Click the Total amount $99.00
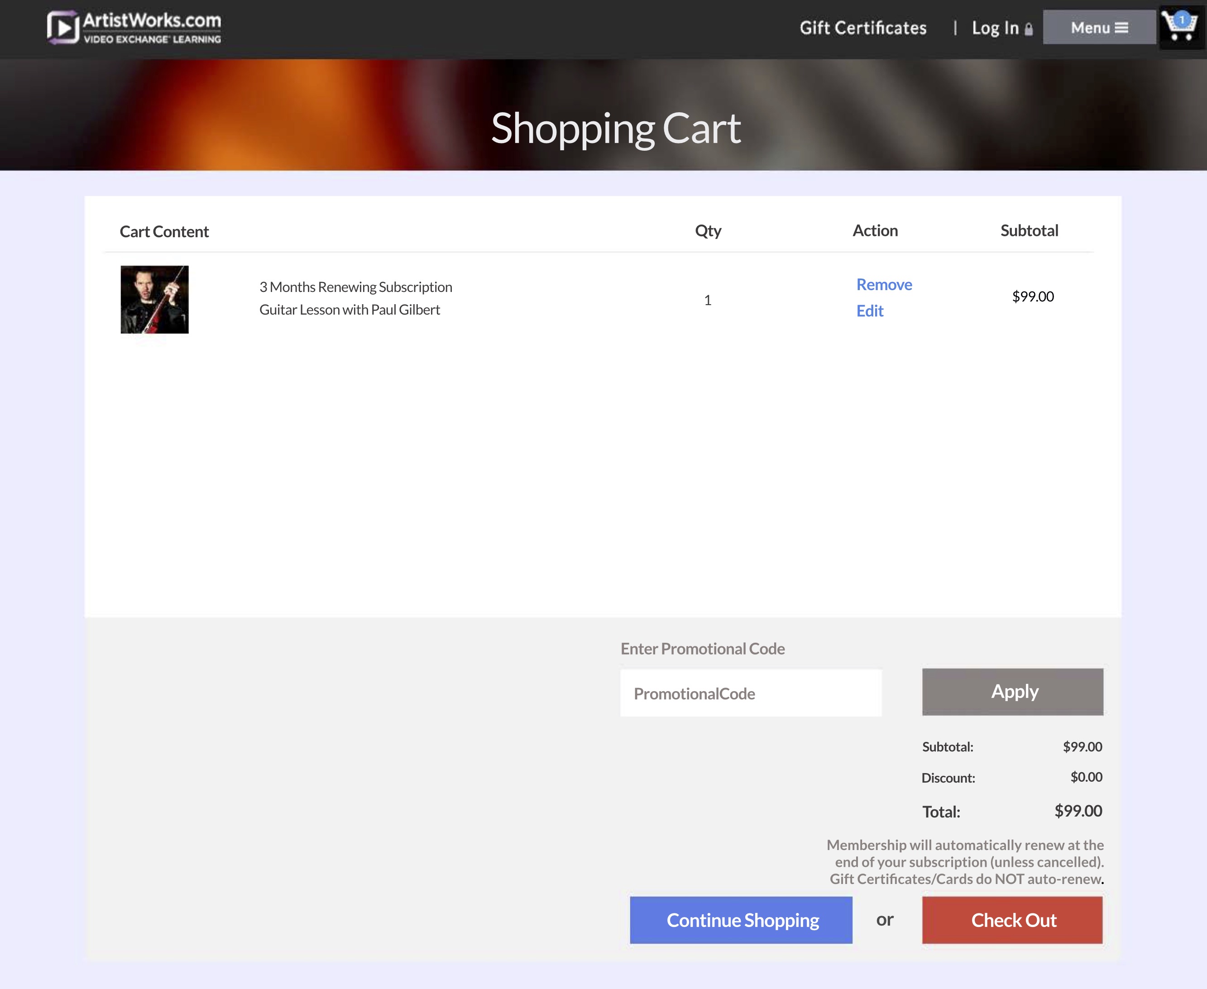Image resolution: width=1207 pixels, height=989 pixels. click(1078, 811)
